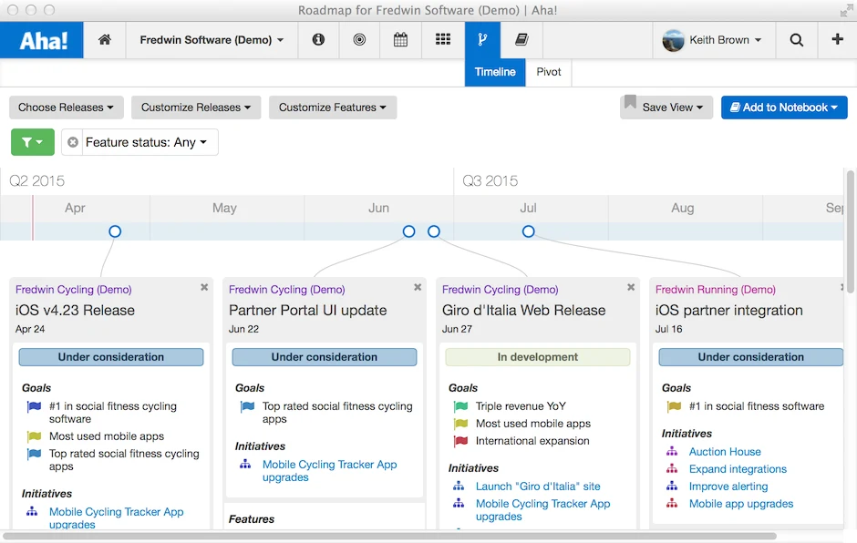Click the Apr 24 release timeline marker

pyautogui.click(x=115, y=231)
